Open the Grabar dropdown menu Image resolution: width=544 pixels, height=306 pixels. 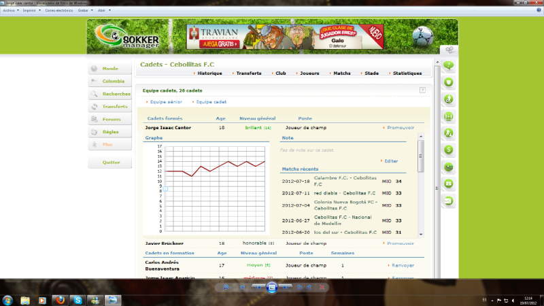(84, 11)
